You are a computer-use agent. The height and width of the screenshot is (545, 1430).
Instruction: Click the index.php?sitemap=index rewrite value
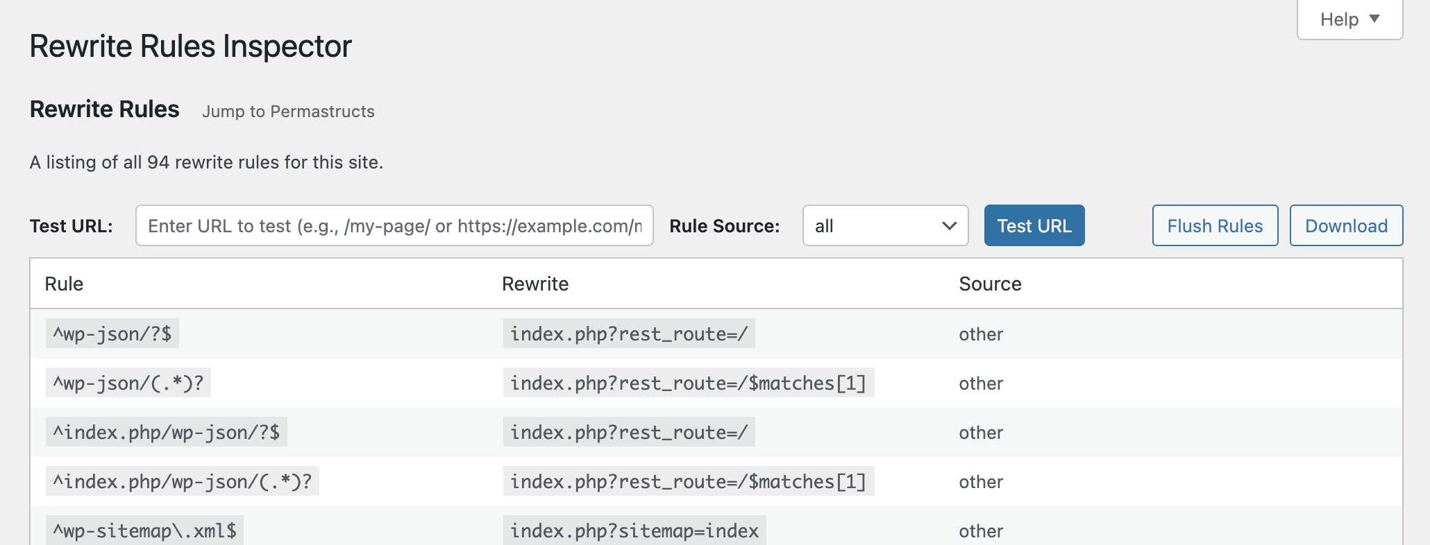(634, 531)
